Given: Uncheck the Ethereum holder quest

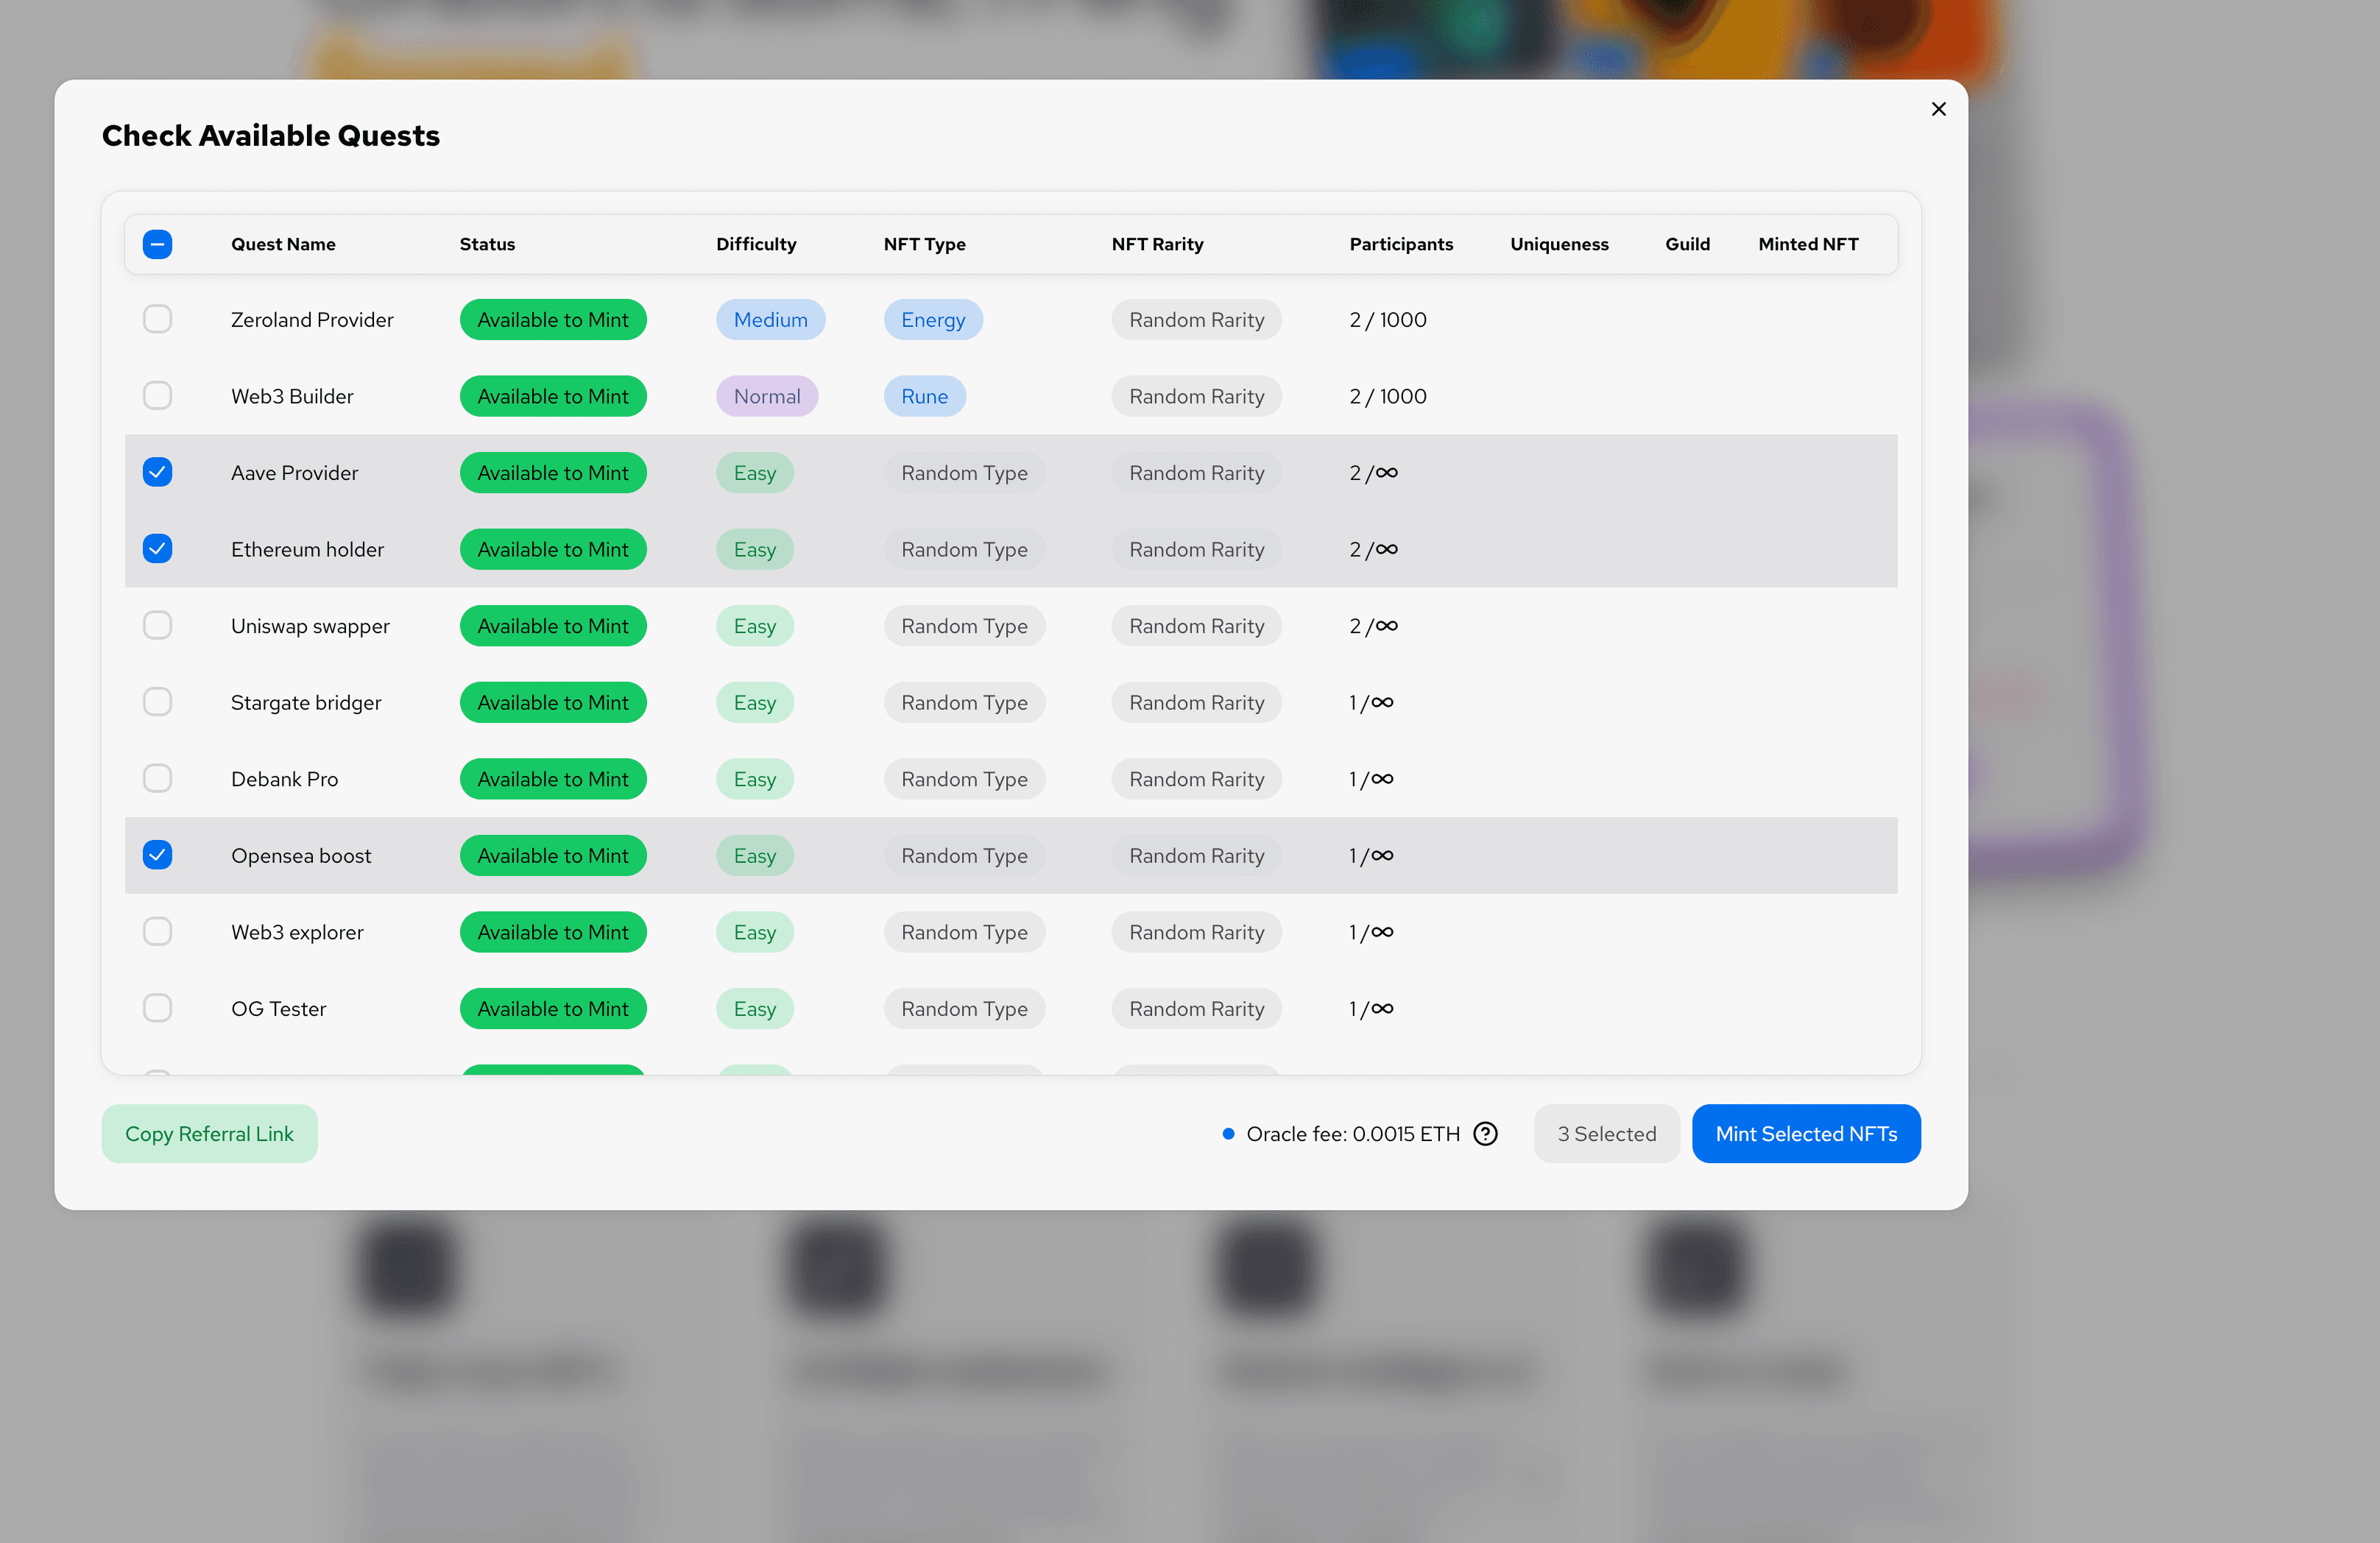Looking at the screenshot, I should 157,548.
